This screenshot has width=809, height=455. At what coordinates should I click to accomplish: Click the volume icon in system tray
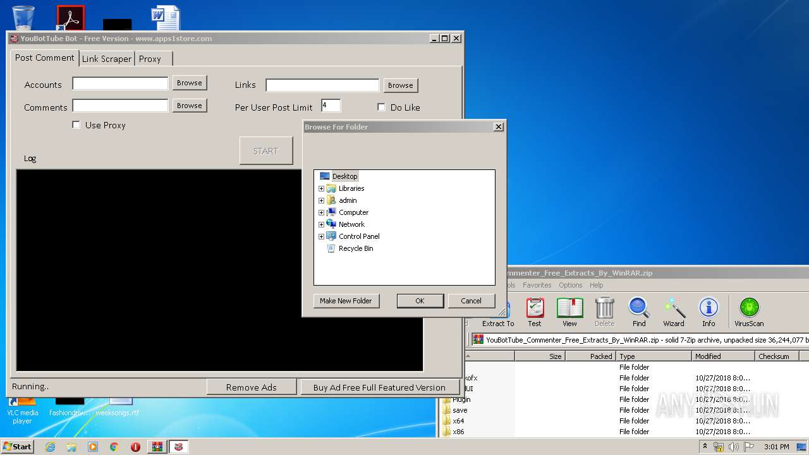point(733,447)
